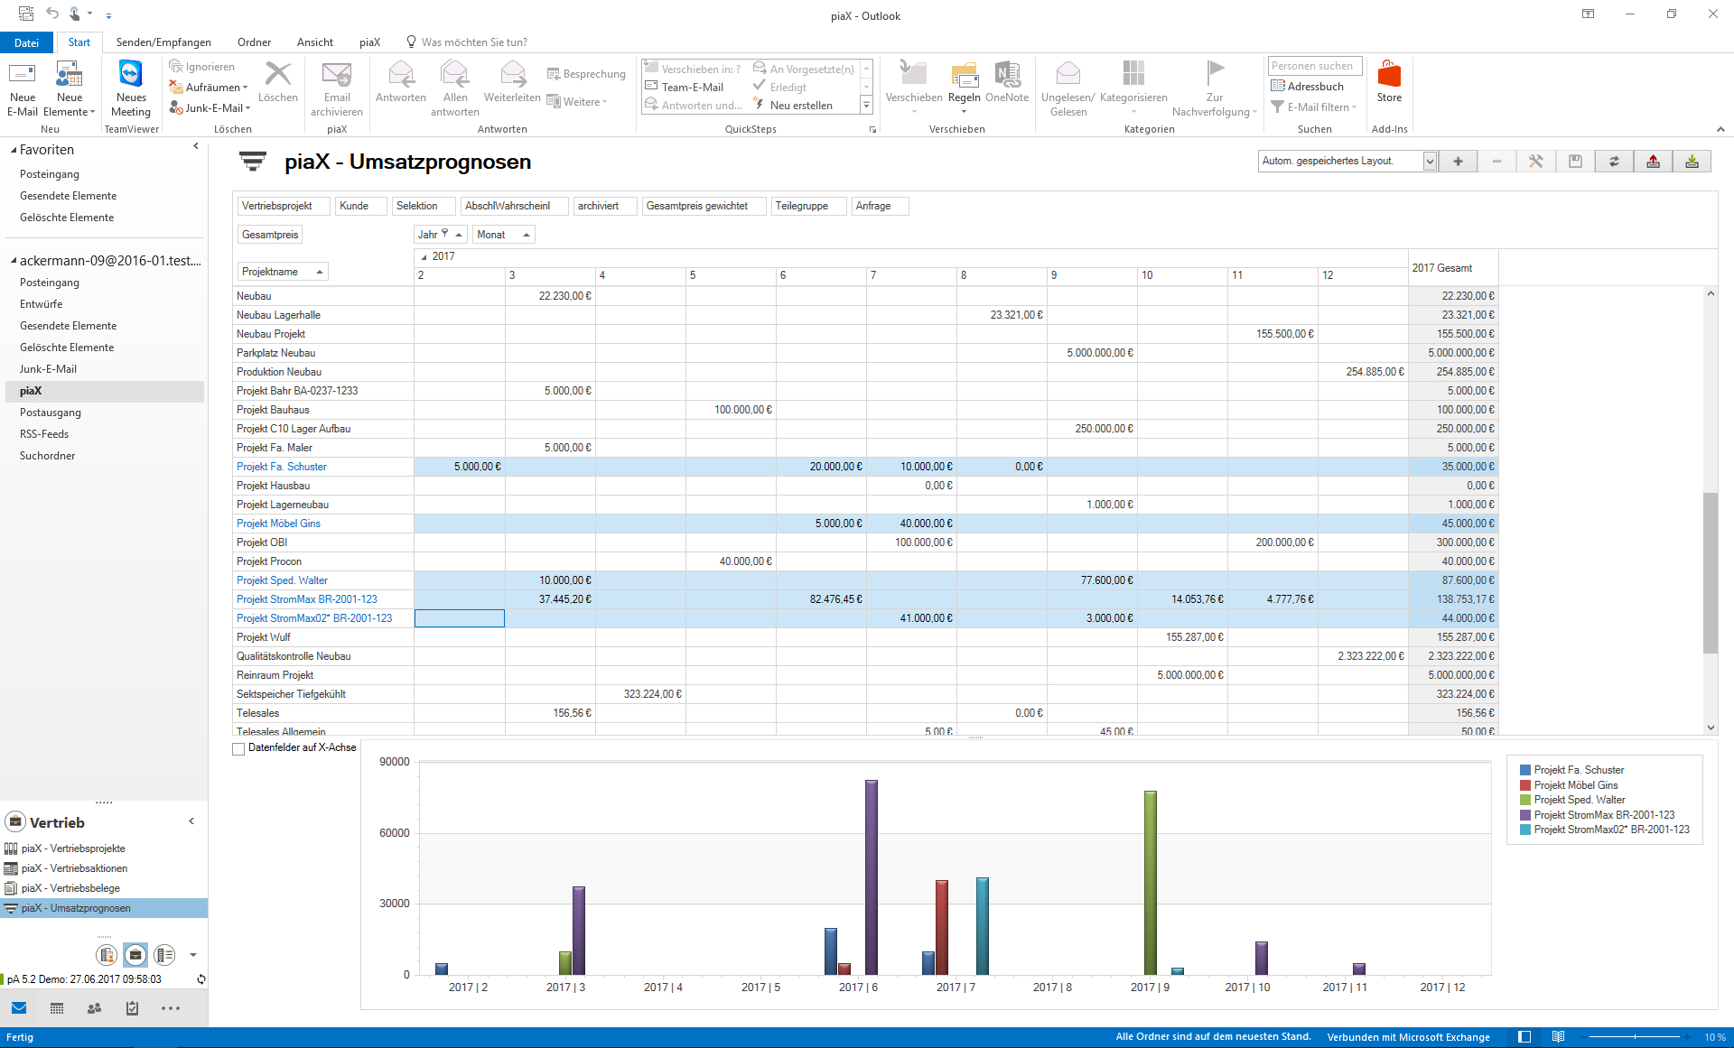Select the Posteingang folder under Favoriten
This screenshot has width=1734, height=1048.
[50, 174]
